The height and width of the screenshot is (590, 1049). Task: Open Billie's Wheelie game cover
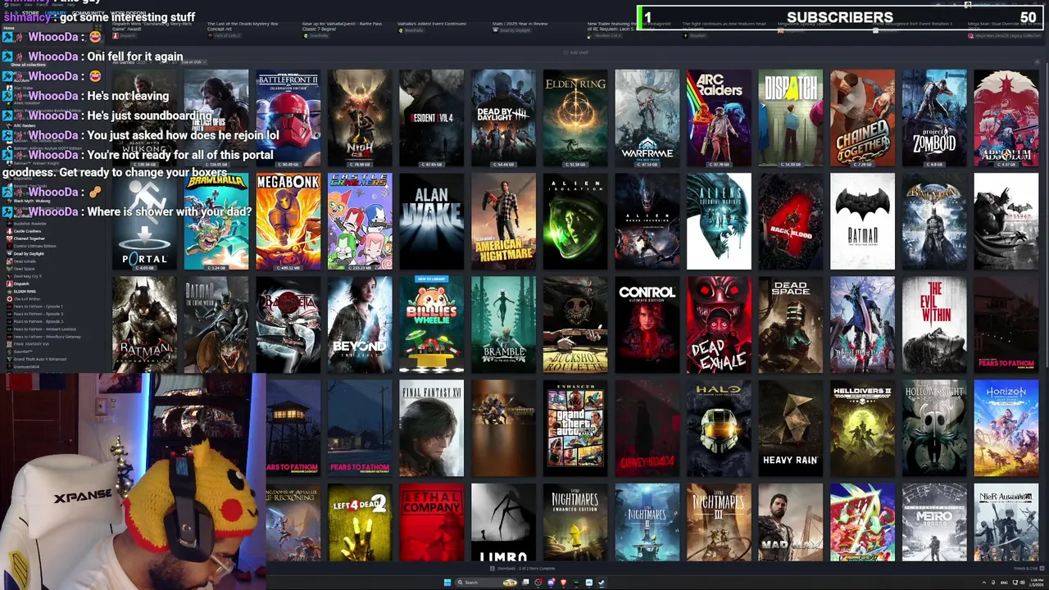pos(431,324)
